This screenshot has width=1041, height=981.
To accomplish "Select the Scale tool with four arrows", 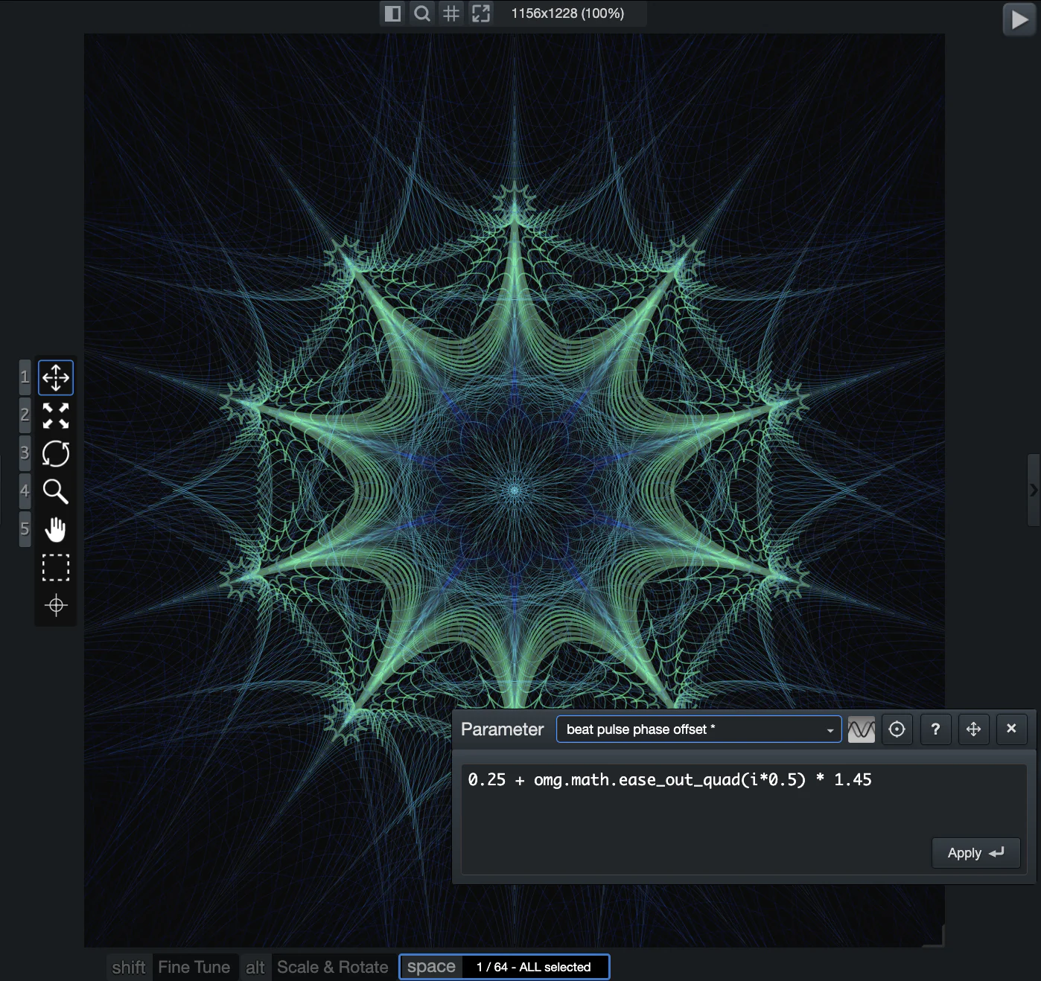I will [x=56, y=415].
